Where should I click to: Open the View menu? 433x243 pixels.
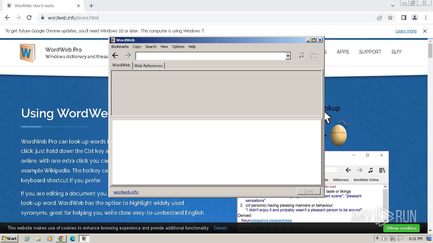tap(164, 47)
